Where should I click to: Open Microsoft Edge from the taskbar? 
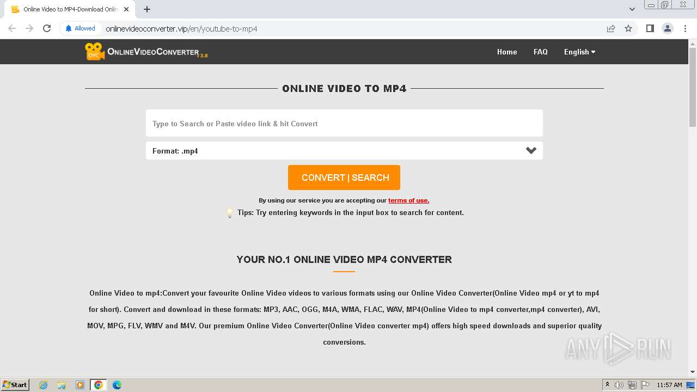click(x=117, y=385)
